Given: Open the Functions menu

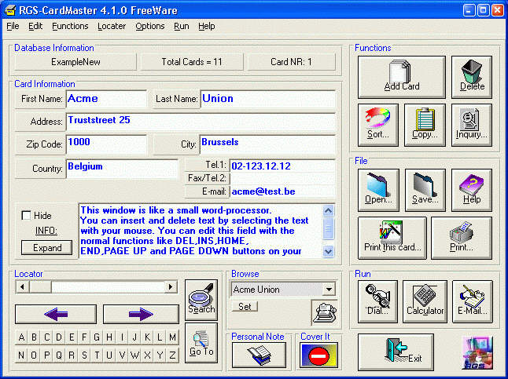Looking at the screenshot, I should 70,26.
